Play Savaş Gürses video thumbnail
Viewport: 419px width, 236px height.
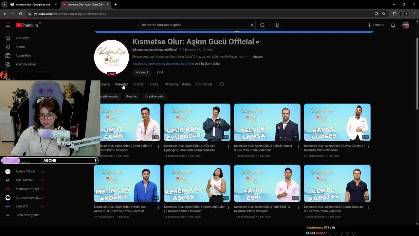pyautogui.click(x=337, y=122)
